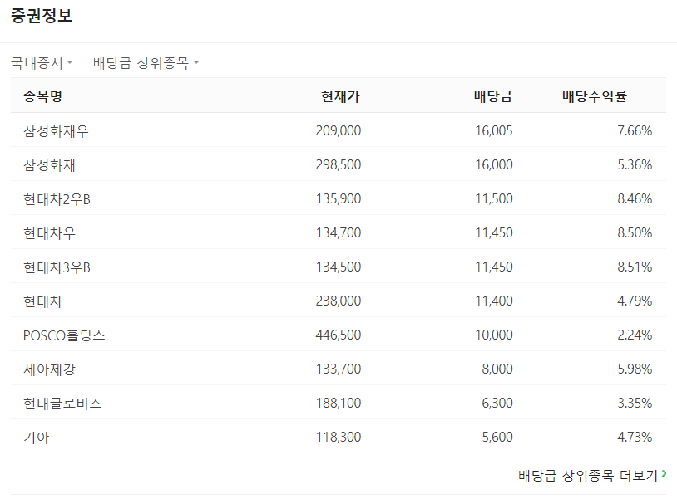Click the 134,500 price value

coord(338,267)
